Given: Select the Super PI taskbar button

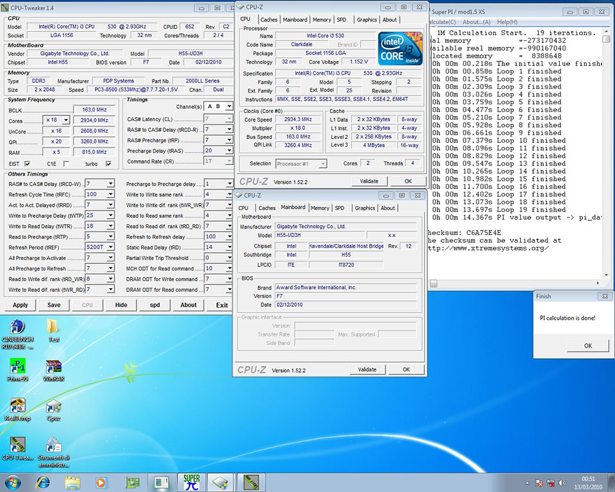Looking at the screenshot, I should 192,482.
